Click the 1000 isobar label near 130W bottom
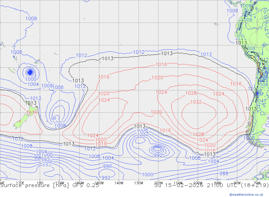Viewport: 269px width, 197px height. point(147,174)
